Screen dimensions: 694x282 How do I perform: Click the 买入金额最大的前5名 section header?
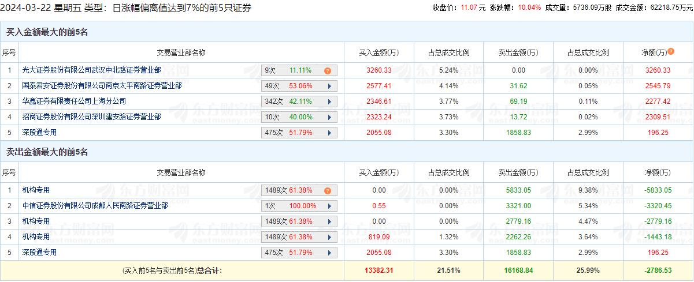tap(47, 32)
